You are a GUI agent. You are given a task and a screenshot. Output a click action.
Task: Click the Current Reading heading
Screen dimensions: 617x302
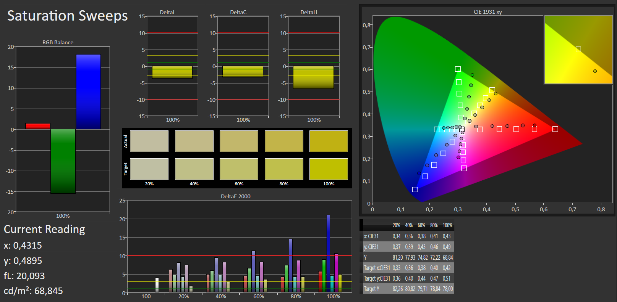[44, 229]
